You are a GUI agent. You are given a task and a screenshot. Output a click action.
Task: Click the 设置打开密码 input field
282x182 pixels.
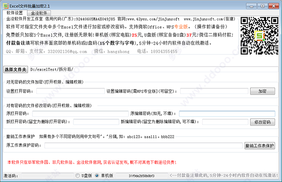pyautogui.click(x=70, y=91)
